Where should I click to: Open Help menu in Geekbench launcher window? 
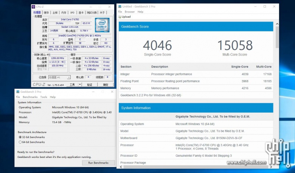pyautogui.click(x=53, y=97)
